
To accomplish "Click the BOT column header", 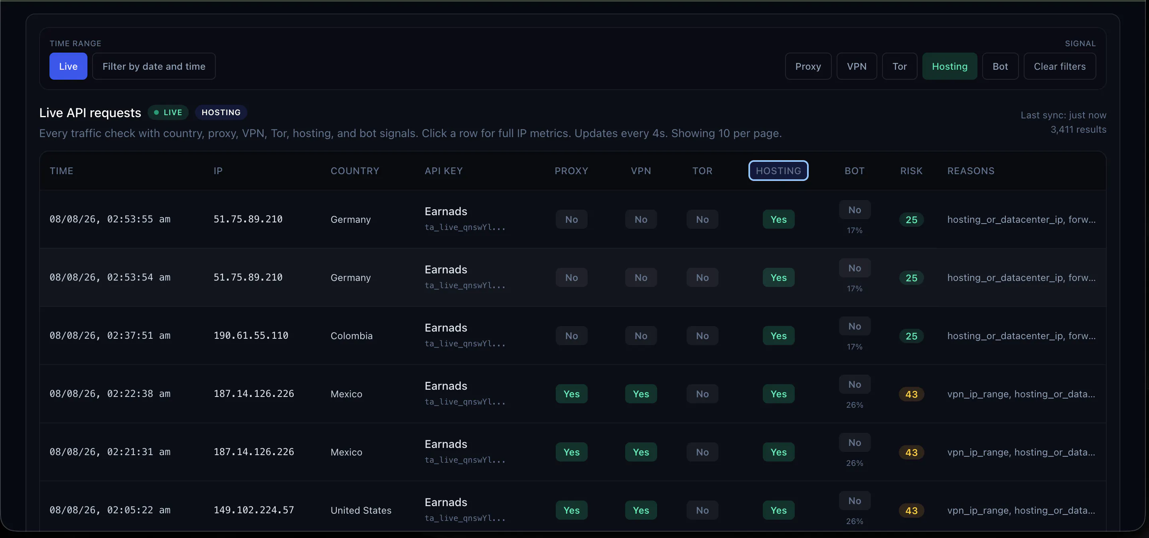I will pyautogui.click(x=855, y=171).
